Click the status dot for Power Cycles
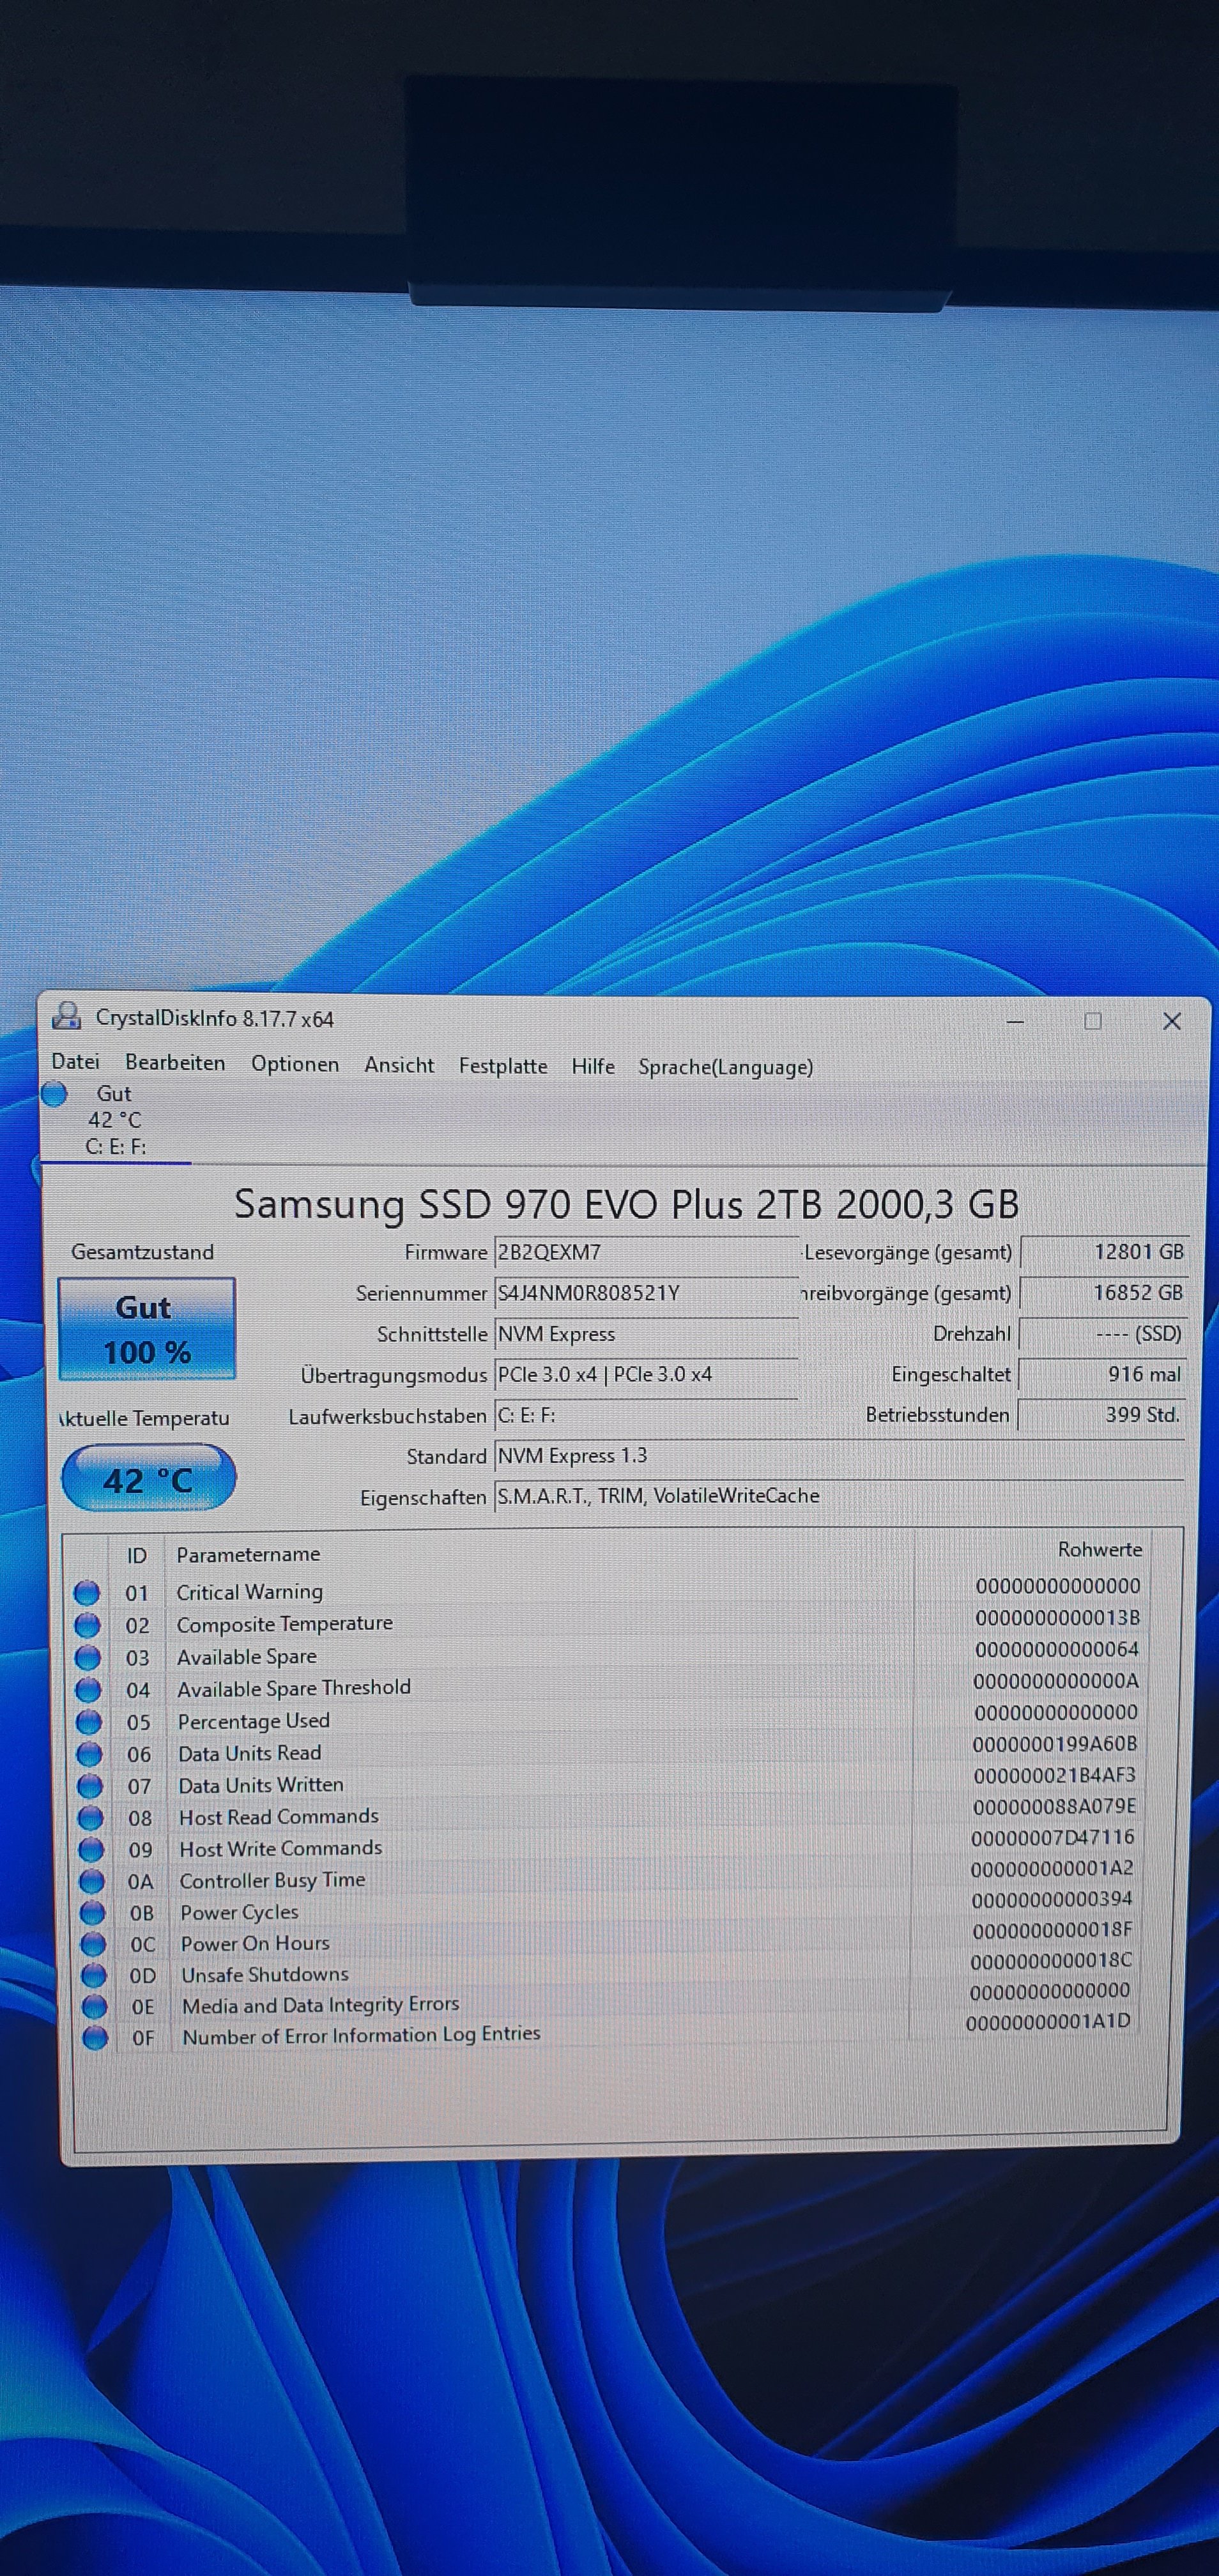1219x2576 pixels. [x=92, y=1913]
